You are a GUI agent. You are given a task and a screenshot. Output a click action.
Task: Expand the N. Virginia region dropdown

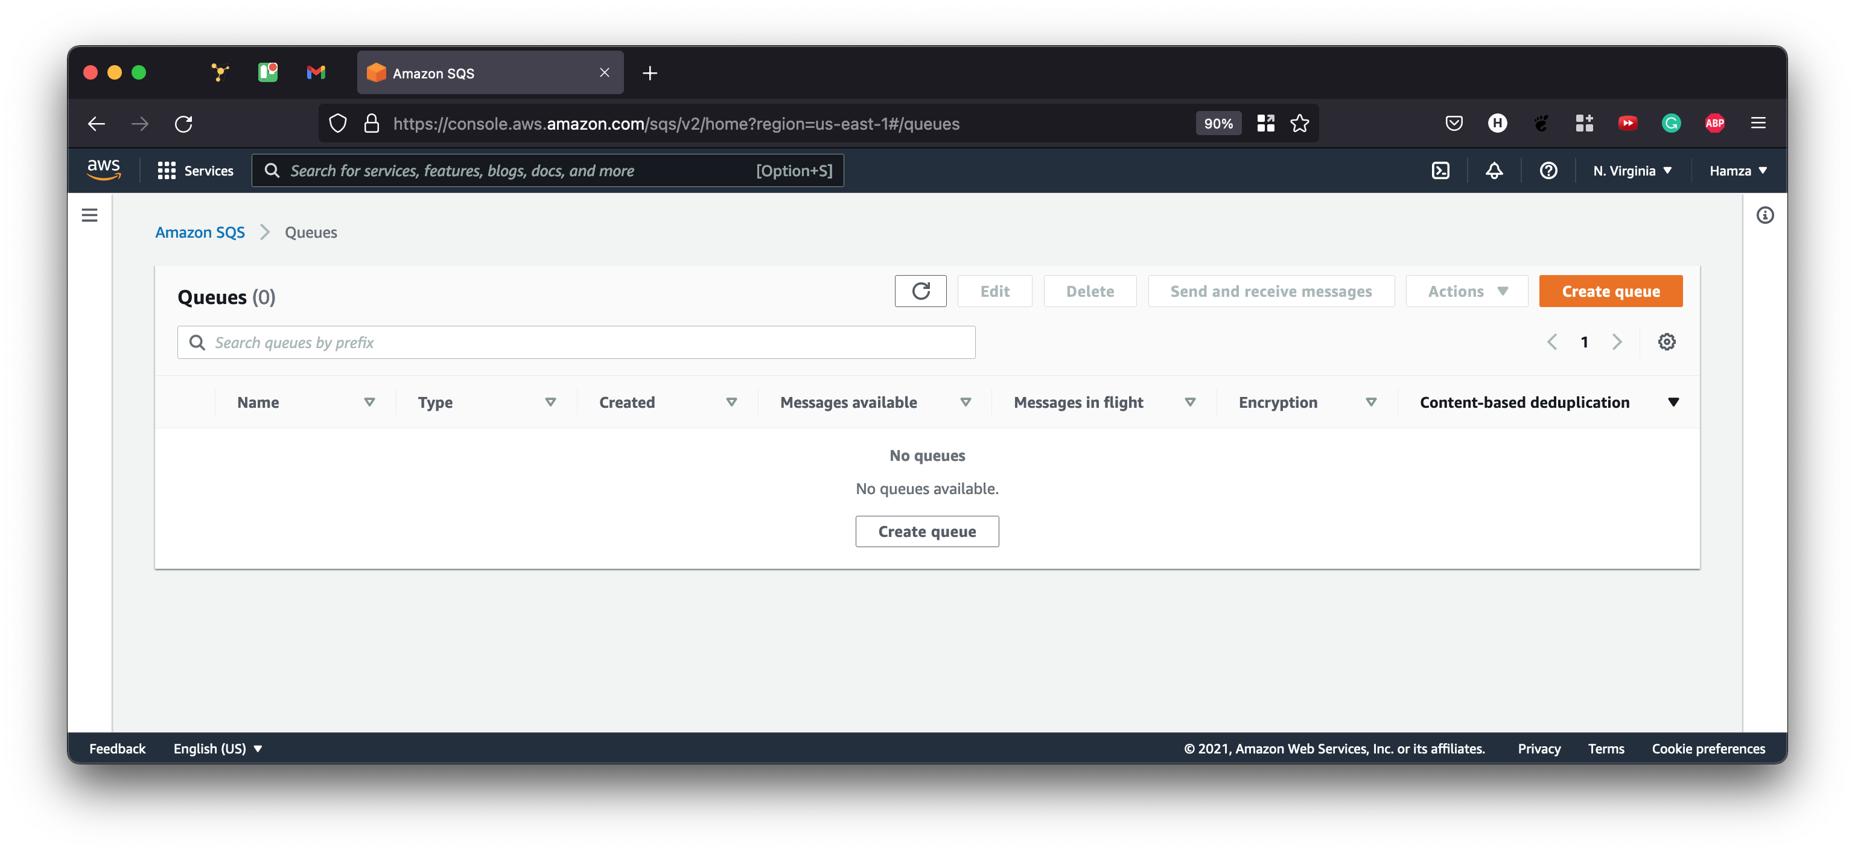click(1632, 171)
